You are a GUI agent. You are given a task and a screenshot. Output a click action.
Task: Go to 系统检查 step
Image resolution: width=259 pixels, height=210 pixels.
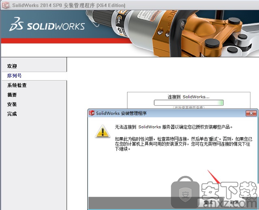click(17, 85)
